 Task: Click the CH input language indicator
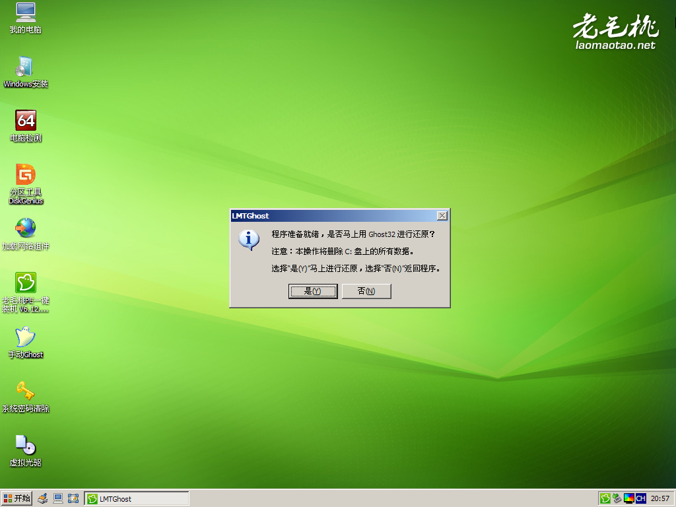coord(640,499)
